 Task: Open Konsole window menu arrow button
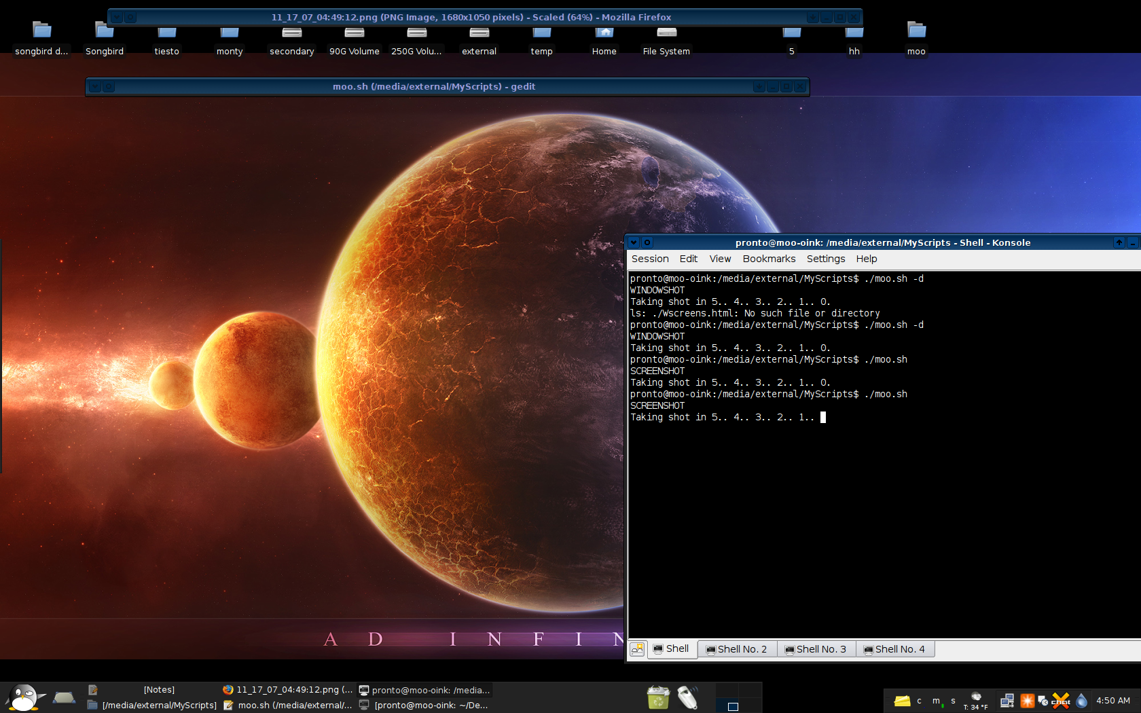click(634, 242)
